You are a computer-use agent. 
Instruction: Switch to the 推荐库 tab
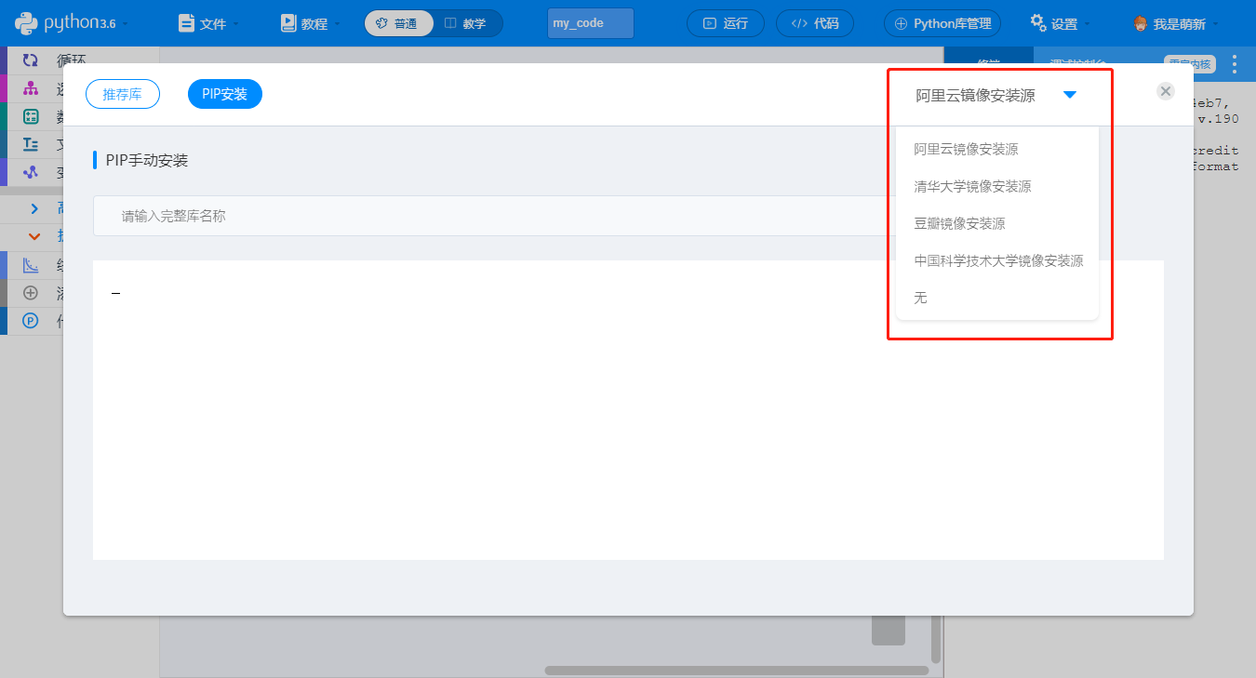[x=123, y=95]
